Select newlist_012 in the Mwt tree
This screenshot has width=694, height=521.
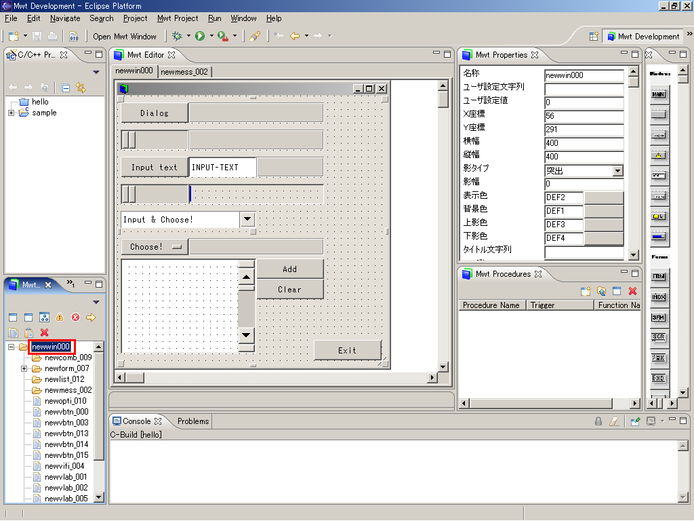tap(64, 379)
